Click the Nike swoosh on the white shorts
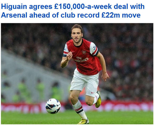This screenshot has width=154, height=125. click(93, 93)
